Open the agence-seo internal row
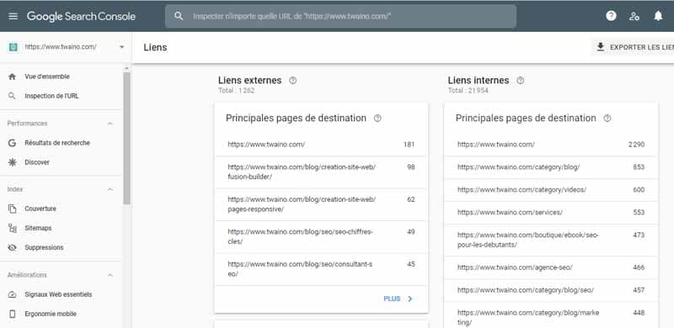 coord(551,267)
